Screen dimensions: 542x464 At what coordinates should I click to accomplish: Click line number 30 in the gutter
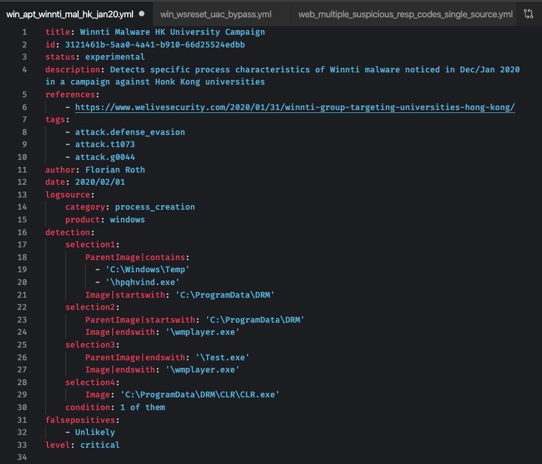pyautogui.click(x=22, y=407)
